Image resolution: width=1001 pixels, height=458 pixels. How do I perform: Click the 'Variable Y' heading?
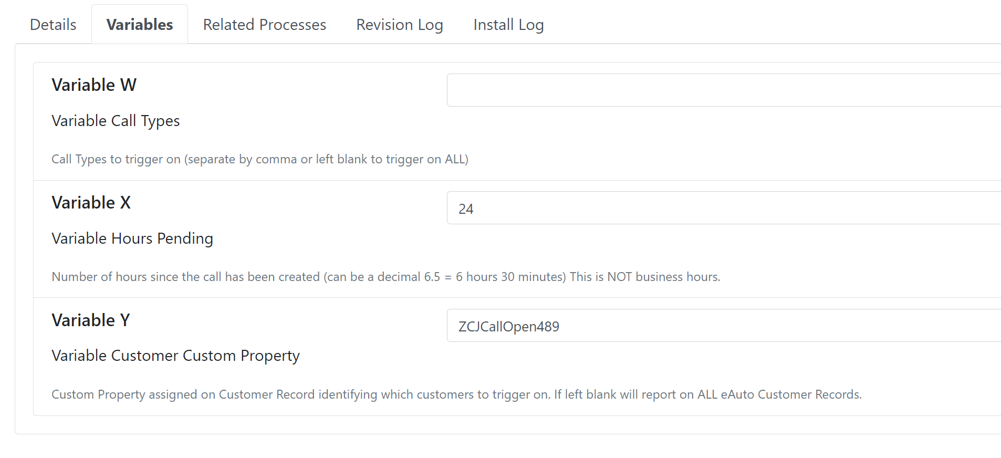point(91,320)
